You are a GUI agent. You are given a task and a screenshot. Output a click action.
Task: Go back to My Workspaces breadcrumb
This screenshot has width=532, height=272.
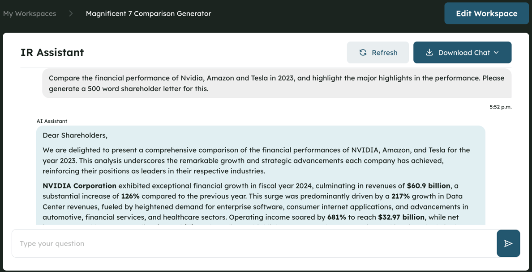pos(30,13)
